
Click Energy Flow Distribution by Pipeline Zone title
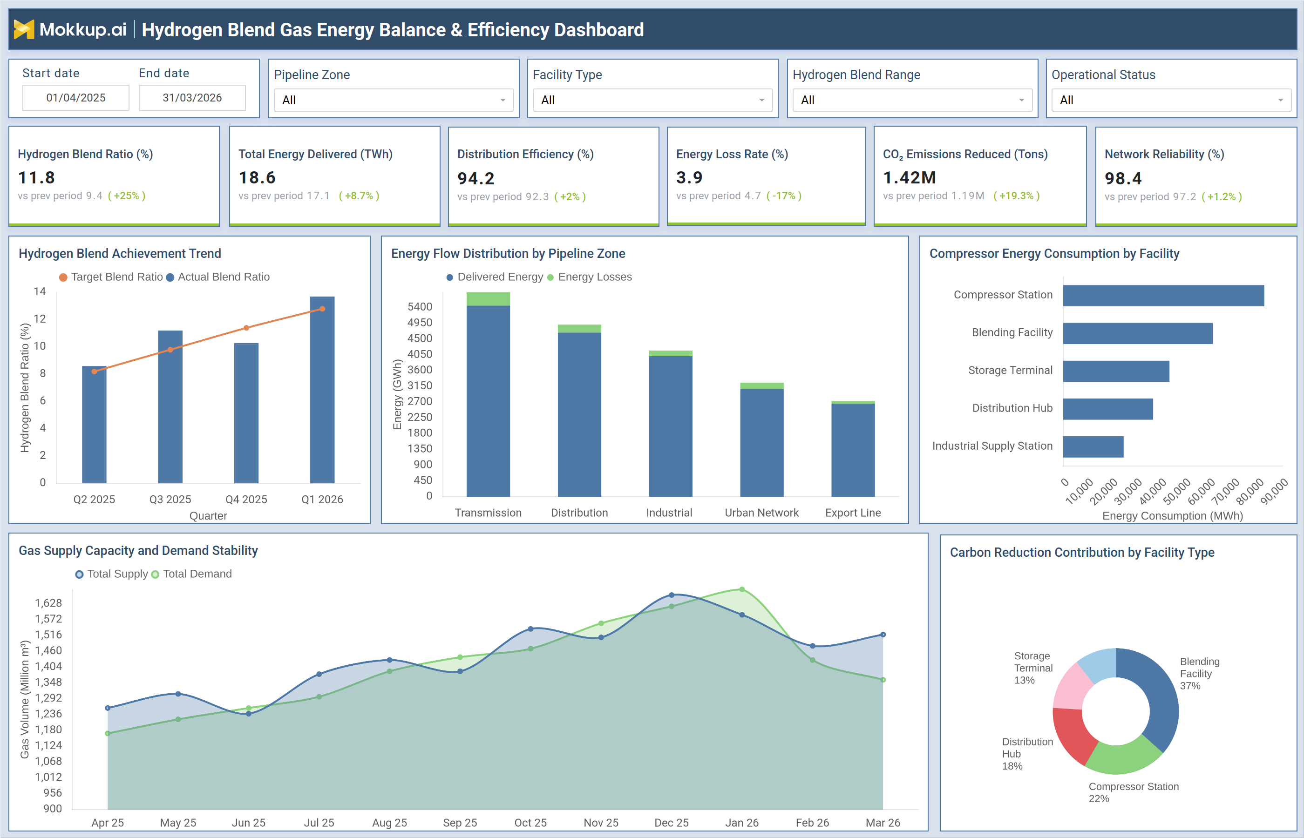(508, 254)
